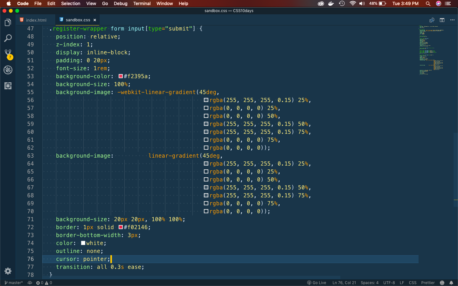Open Notification Center list icon

(448, 3)
